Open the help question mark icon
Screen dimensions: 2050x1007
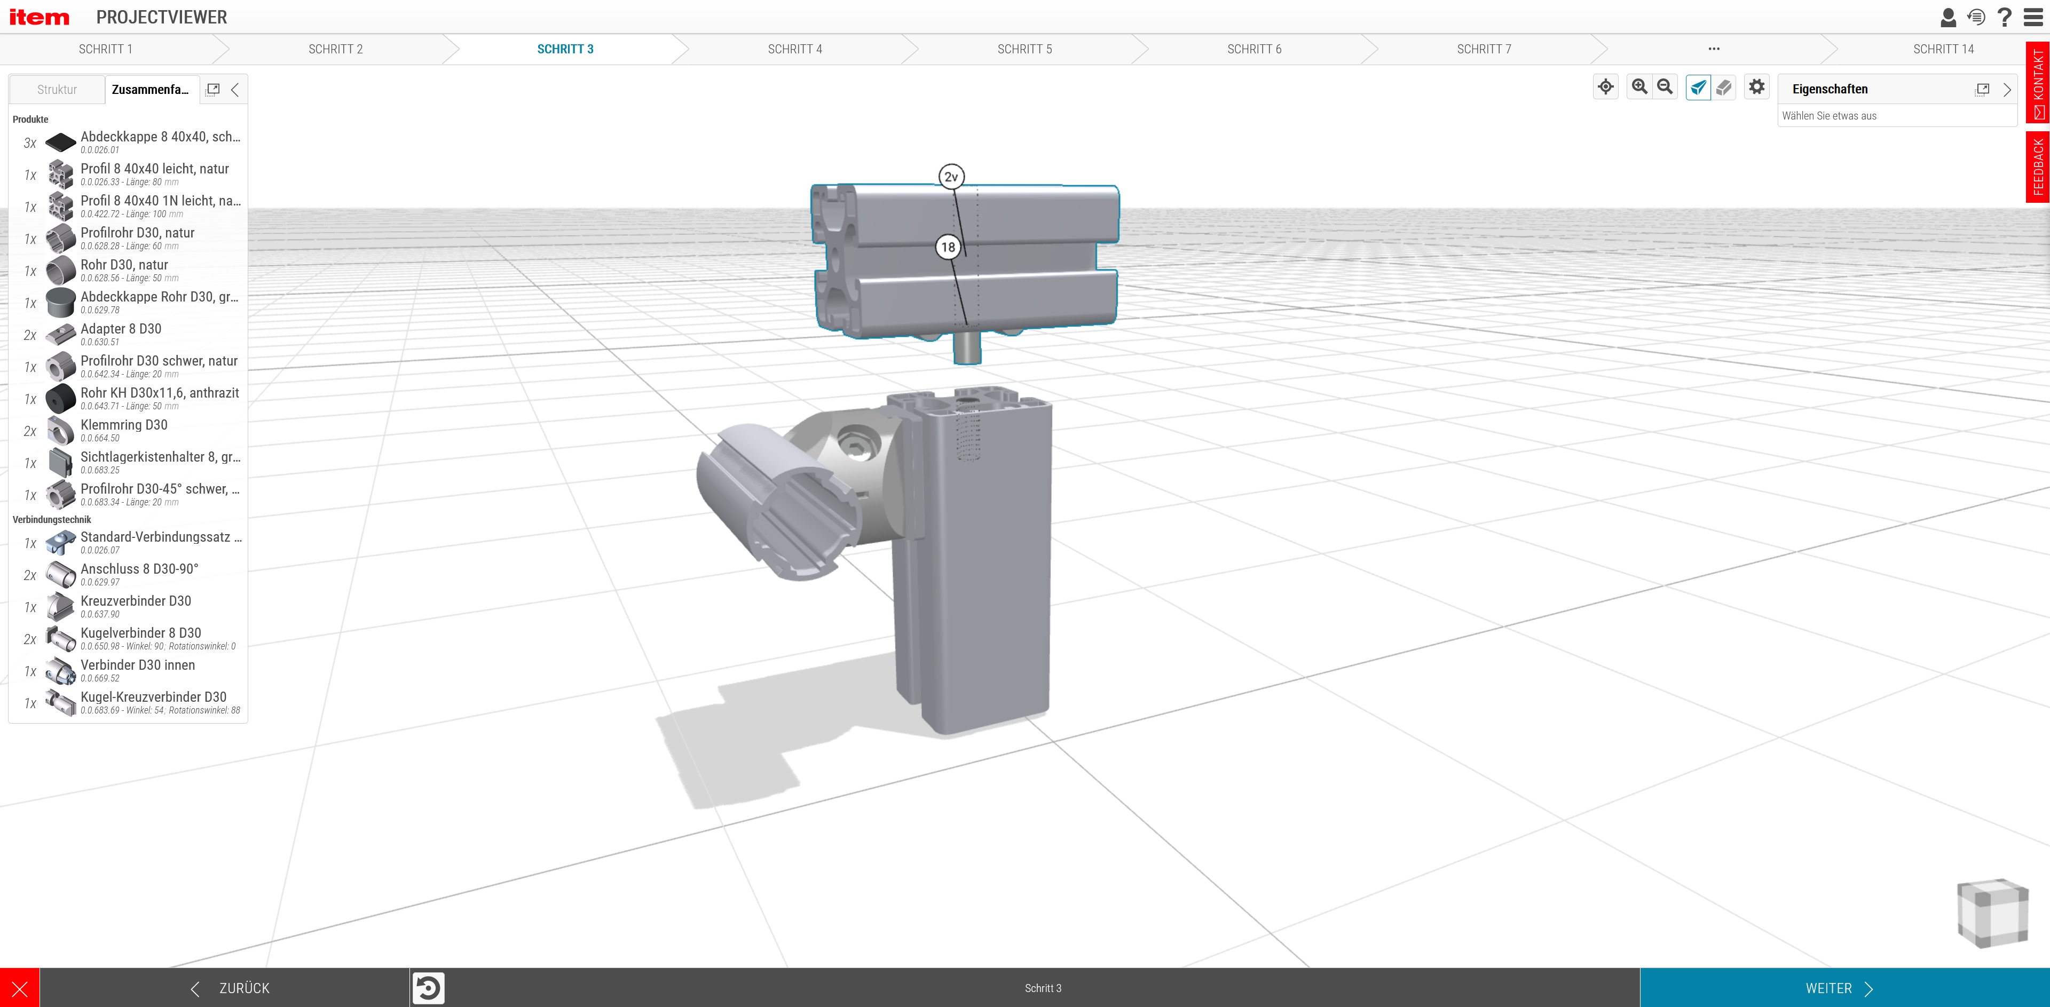tap(2005, 17)
